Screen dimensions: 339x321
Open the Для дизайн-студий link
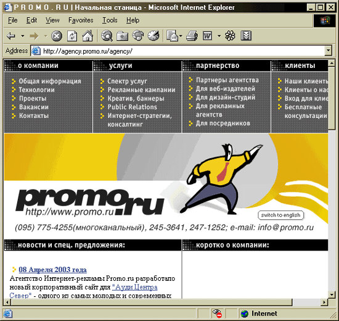pos(226,98)
